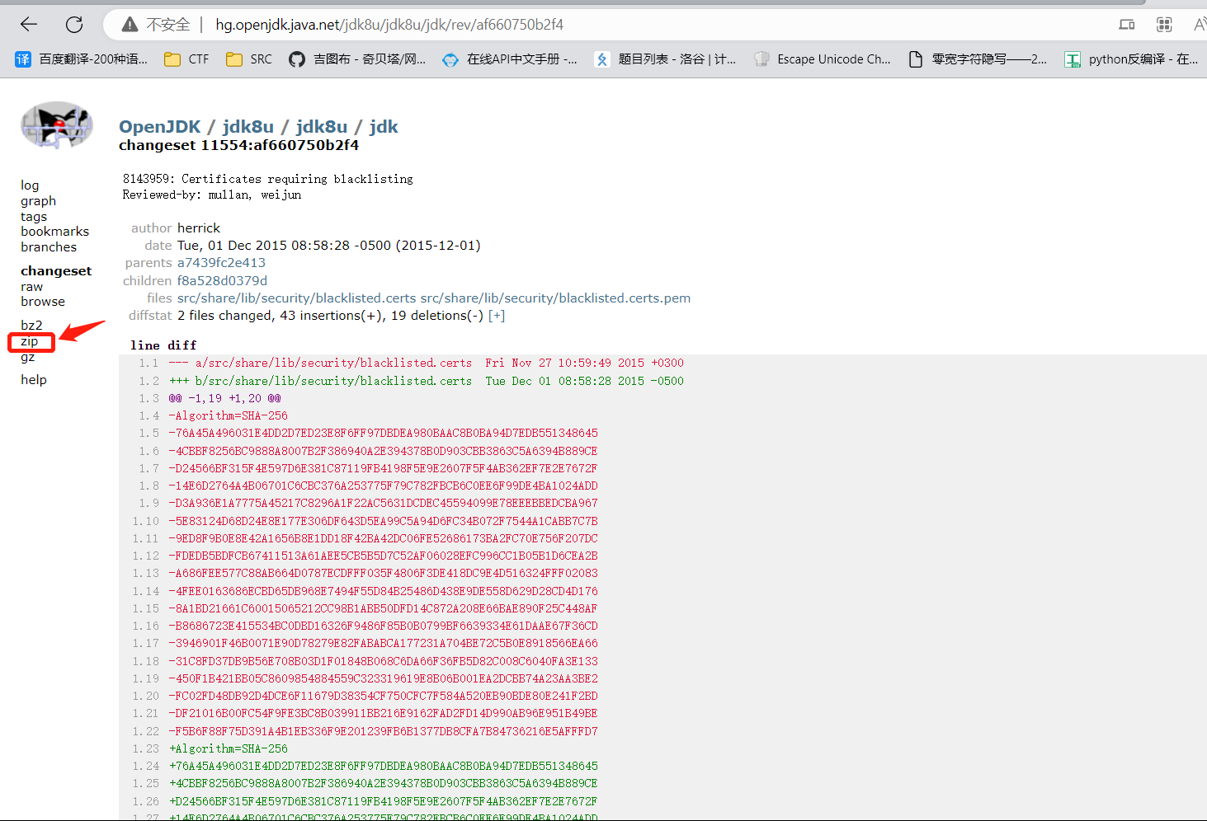Open the 题目列表 洛谷 bookmark
The image size is (1207, 821).
tap(665, 59)
